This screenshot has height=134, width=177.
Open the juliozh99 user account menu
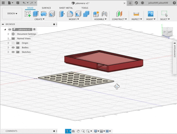158,3
